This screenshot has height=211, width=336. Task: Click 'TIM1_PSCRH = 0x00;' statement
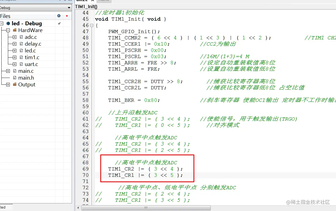click(137, 50)
